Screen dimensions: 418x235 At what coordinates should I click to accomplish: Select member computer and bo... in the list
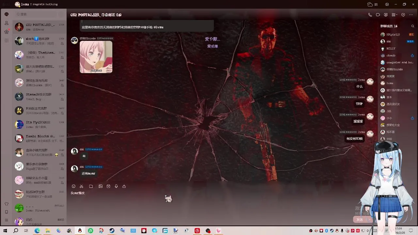click(397, 62)
